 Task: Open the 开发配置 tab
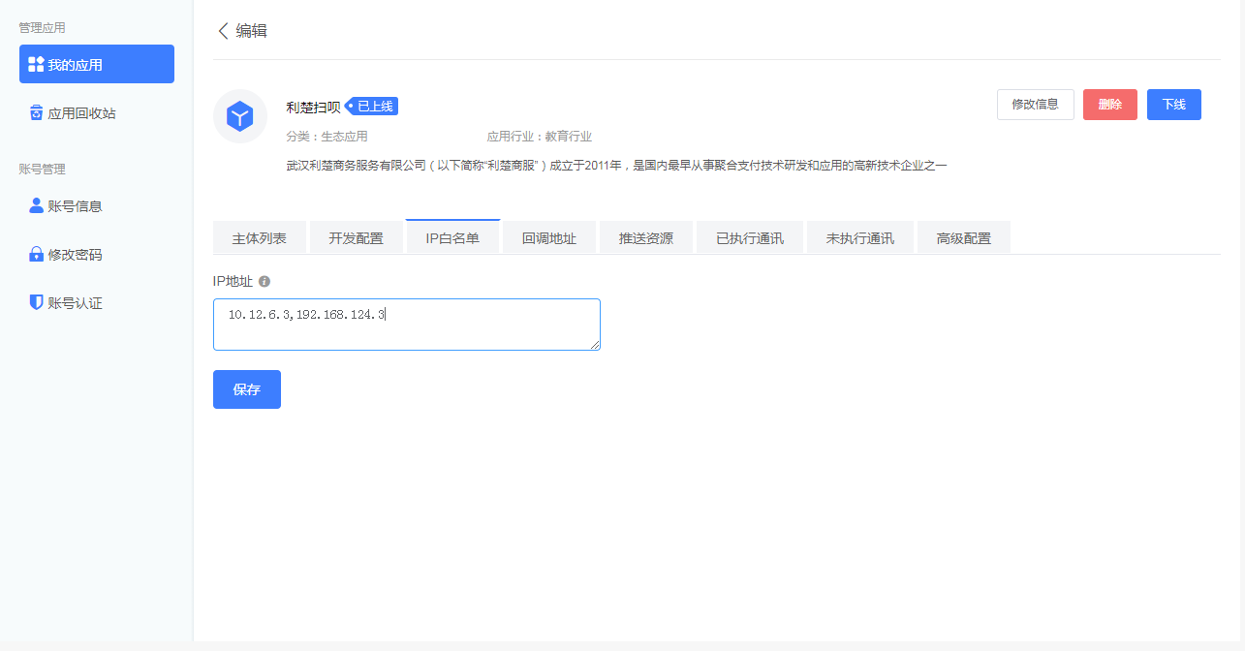pyautogui.click(x=356, y=236)
